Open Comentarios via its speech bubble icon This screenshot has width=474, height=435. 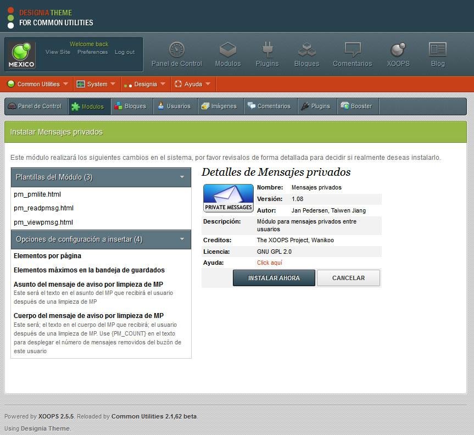tap(352, 49)
